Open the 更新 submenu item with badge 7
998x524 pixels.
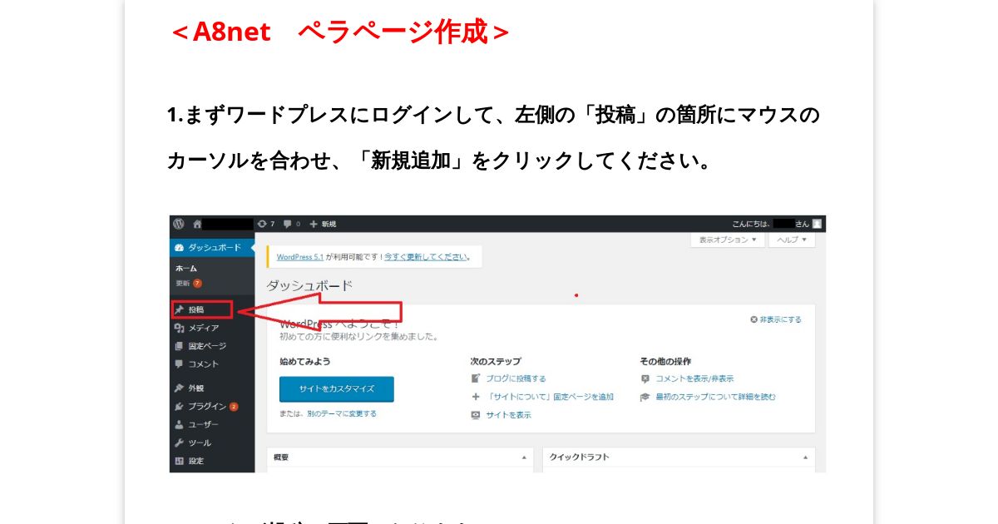[189, 283]
